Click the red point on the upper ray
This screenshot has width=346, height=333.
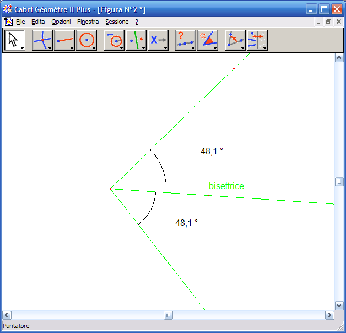[x=234, y=69]
